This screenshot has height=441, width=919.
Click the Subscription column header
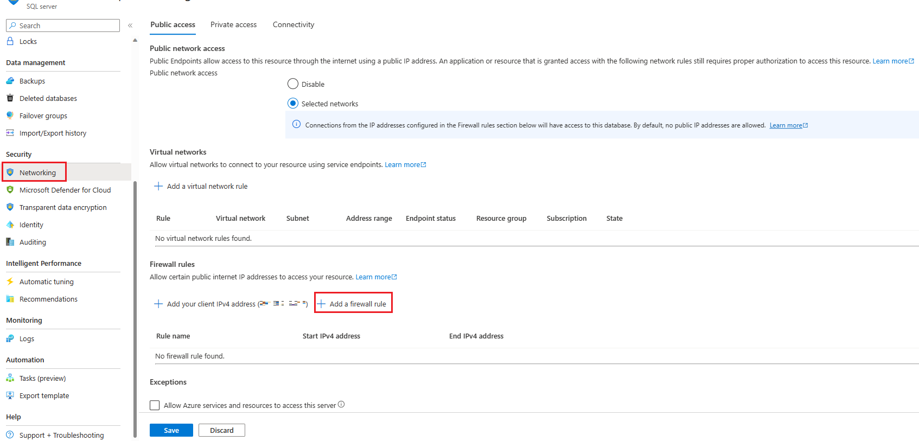coord(567,219)
